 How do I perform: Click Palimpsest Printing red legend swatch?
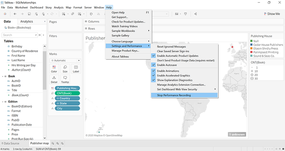click(251, 52)
